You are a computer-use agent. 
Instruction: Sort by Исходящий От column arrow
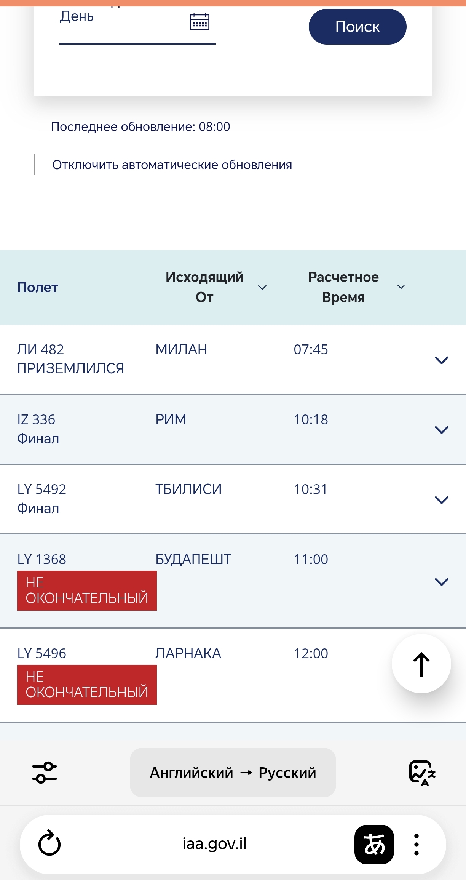pyautogui.click(x=262, y=287)
